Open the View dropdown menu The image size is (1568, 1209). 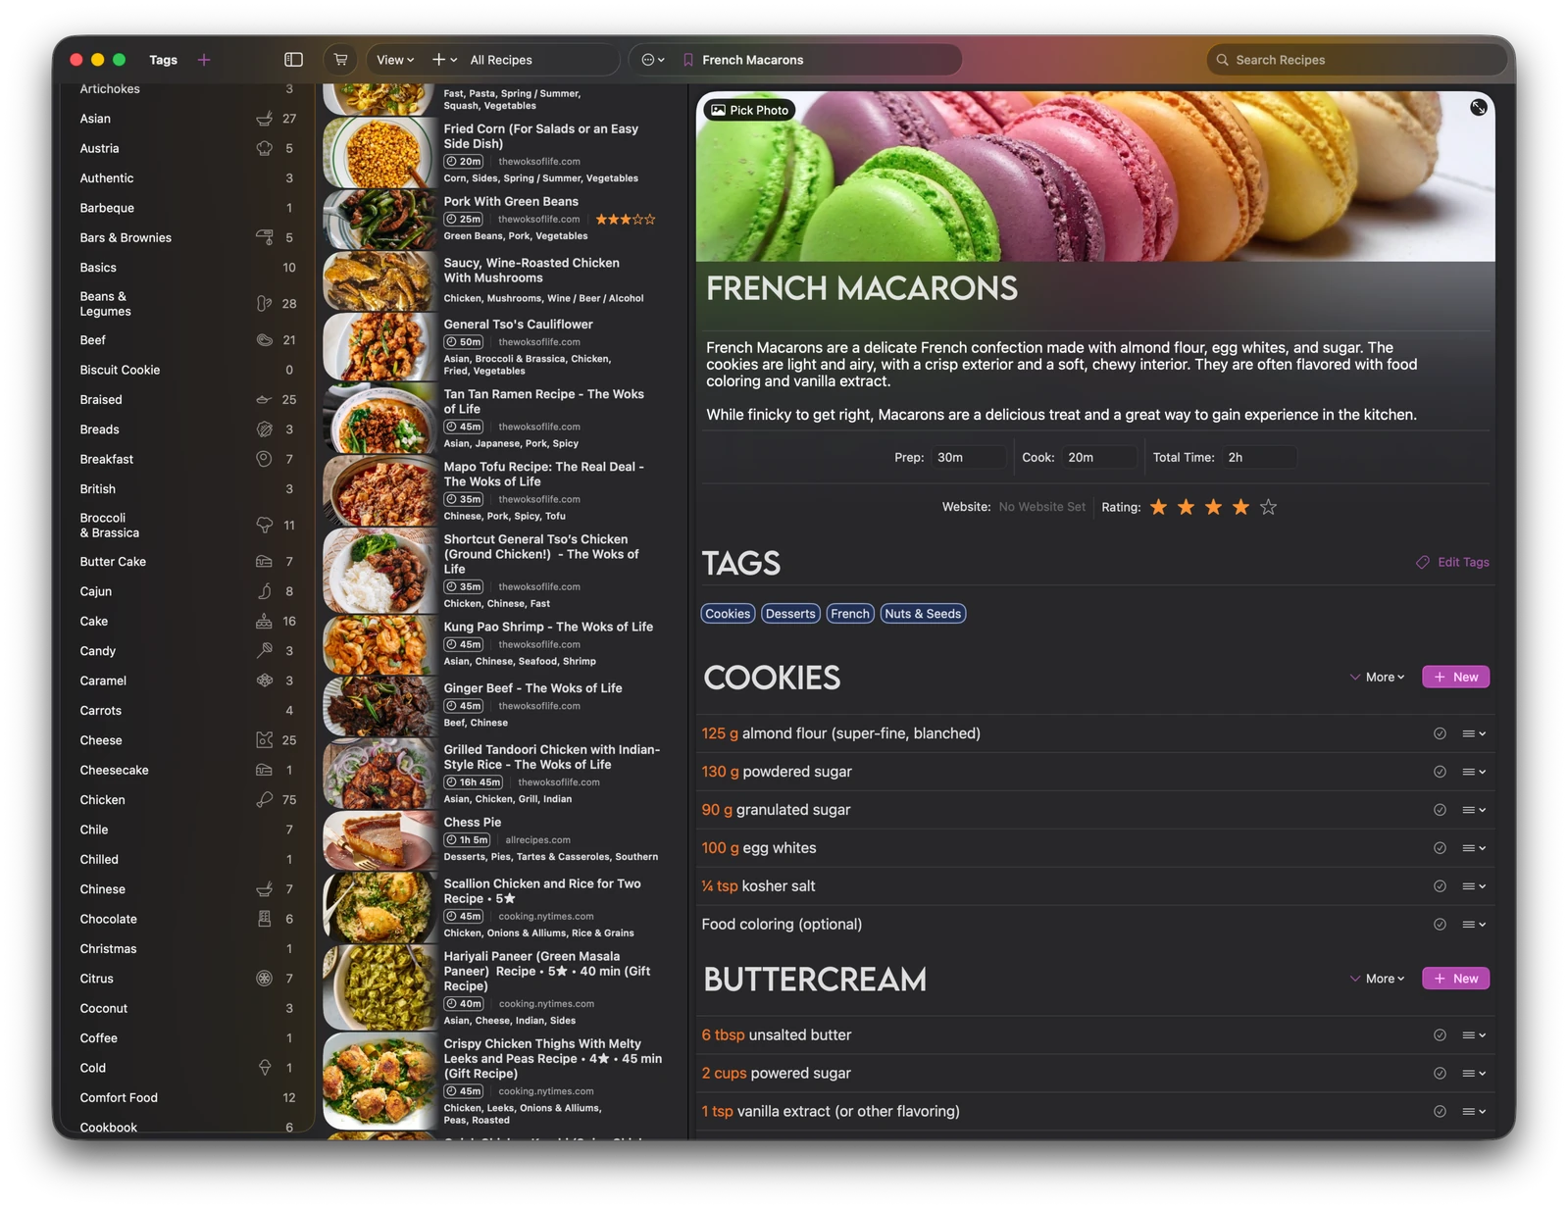pos(395,60)
